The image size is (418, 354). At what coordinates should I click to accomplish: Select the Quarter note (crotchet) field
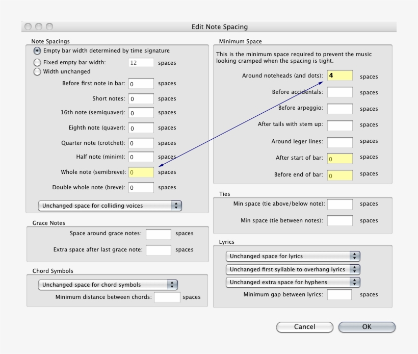141,143
